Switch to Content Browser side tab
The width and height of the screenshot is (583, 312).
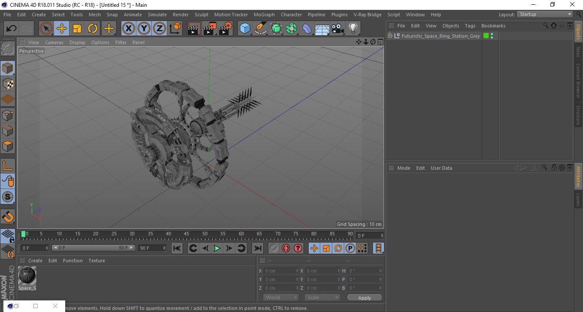tap(578, 81)
